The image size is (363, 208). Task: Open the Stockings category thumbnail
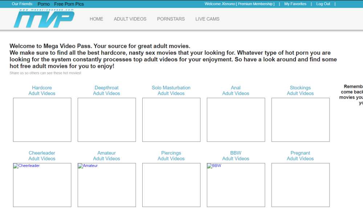[x=301, y=120]
